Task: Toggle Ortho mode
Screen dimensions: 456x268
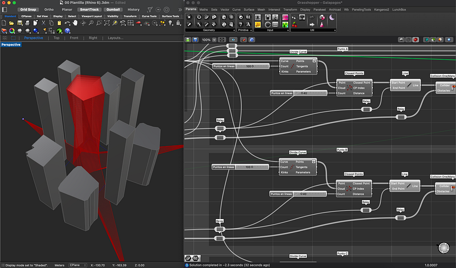Action: tap(49, 9)
